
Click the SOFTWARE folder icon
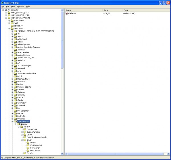(x=12, y=28)
